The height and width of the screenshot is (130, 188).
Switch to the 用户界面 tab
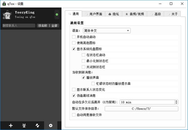click(x=94, y=14)
